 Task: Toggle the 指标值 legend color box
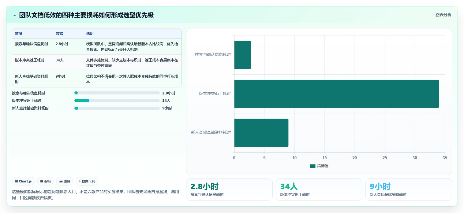tap(312, 166)
